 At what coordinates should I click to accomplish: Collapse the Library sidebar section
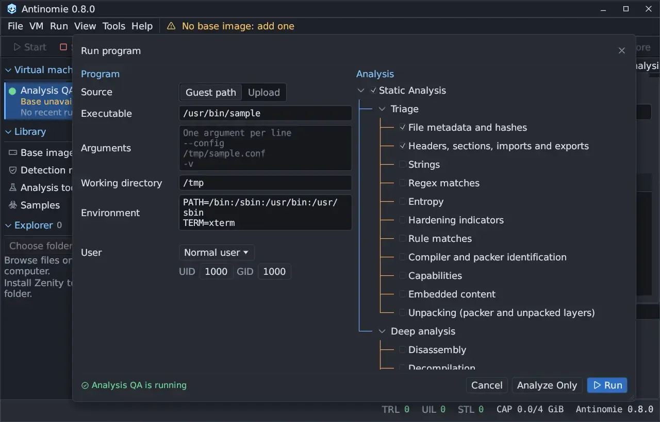tap(8, 132)
